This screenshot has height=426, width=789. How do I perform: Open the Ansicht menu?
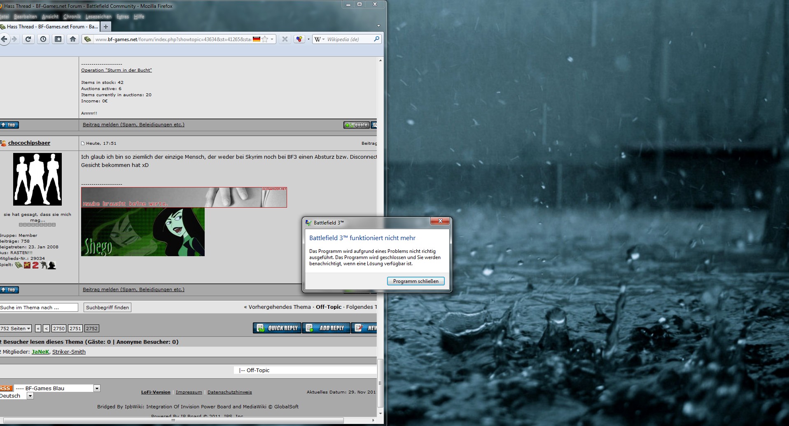[50, 16]
